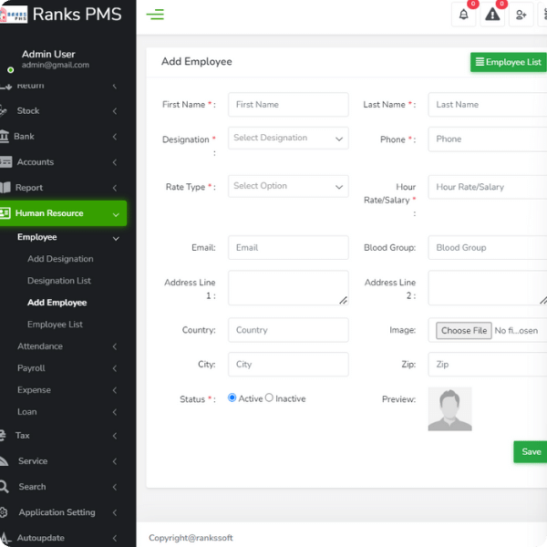Image resolution: width=547 pixels, height=547 pixels.
Task: Click the Employee List button
Action: point(509,62)
